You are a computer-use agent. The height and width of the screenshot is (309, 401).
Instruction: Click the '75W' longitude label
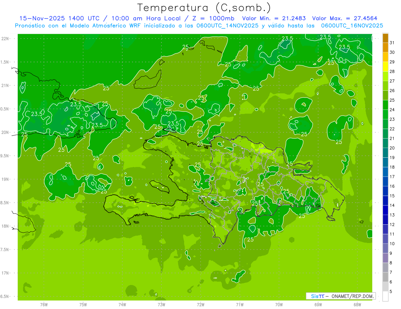click(83, 304)
